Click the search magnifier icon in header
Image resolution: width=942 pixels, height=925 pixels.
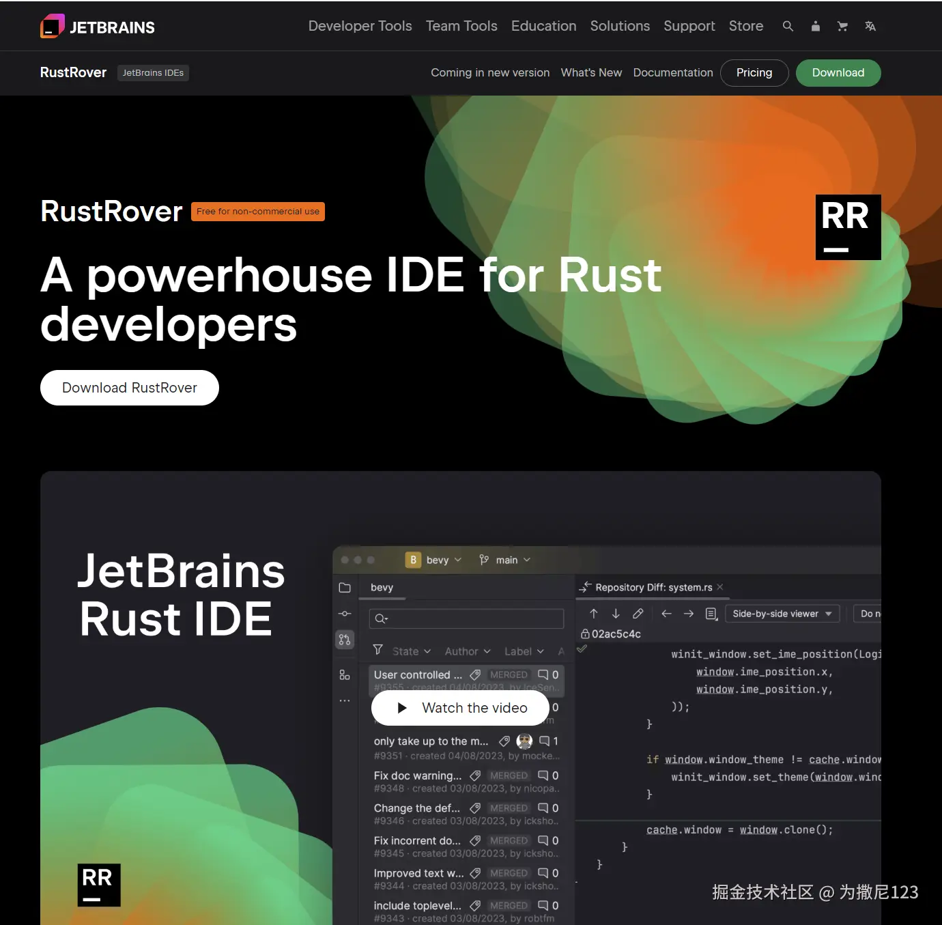(x=788, y=26)
